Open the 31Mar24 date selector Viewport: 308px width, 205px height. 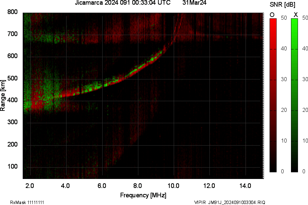pyautogui.click(x=194, y=4)
